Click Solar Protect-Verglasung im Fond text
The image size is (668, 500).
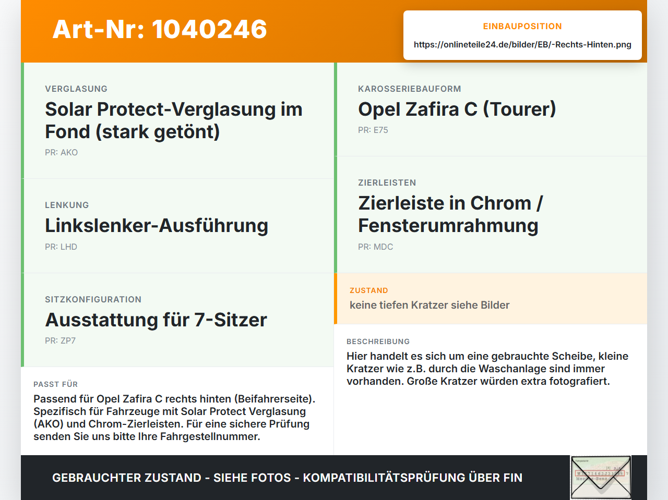(x=174, y=120)
